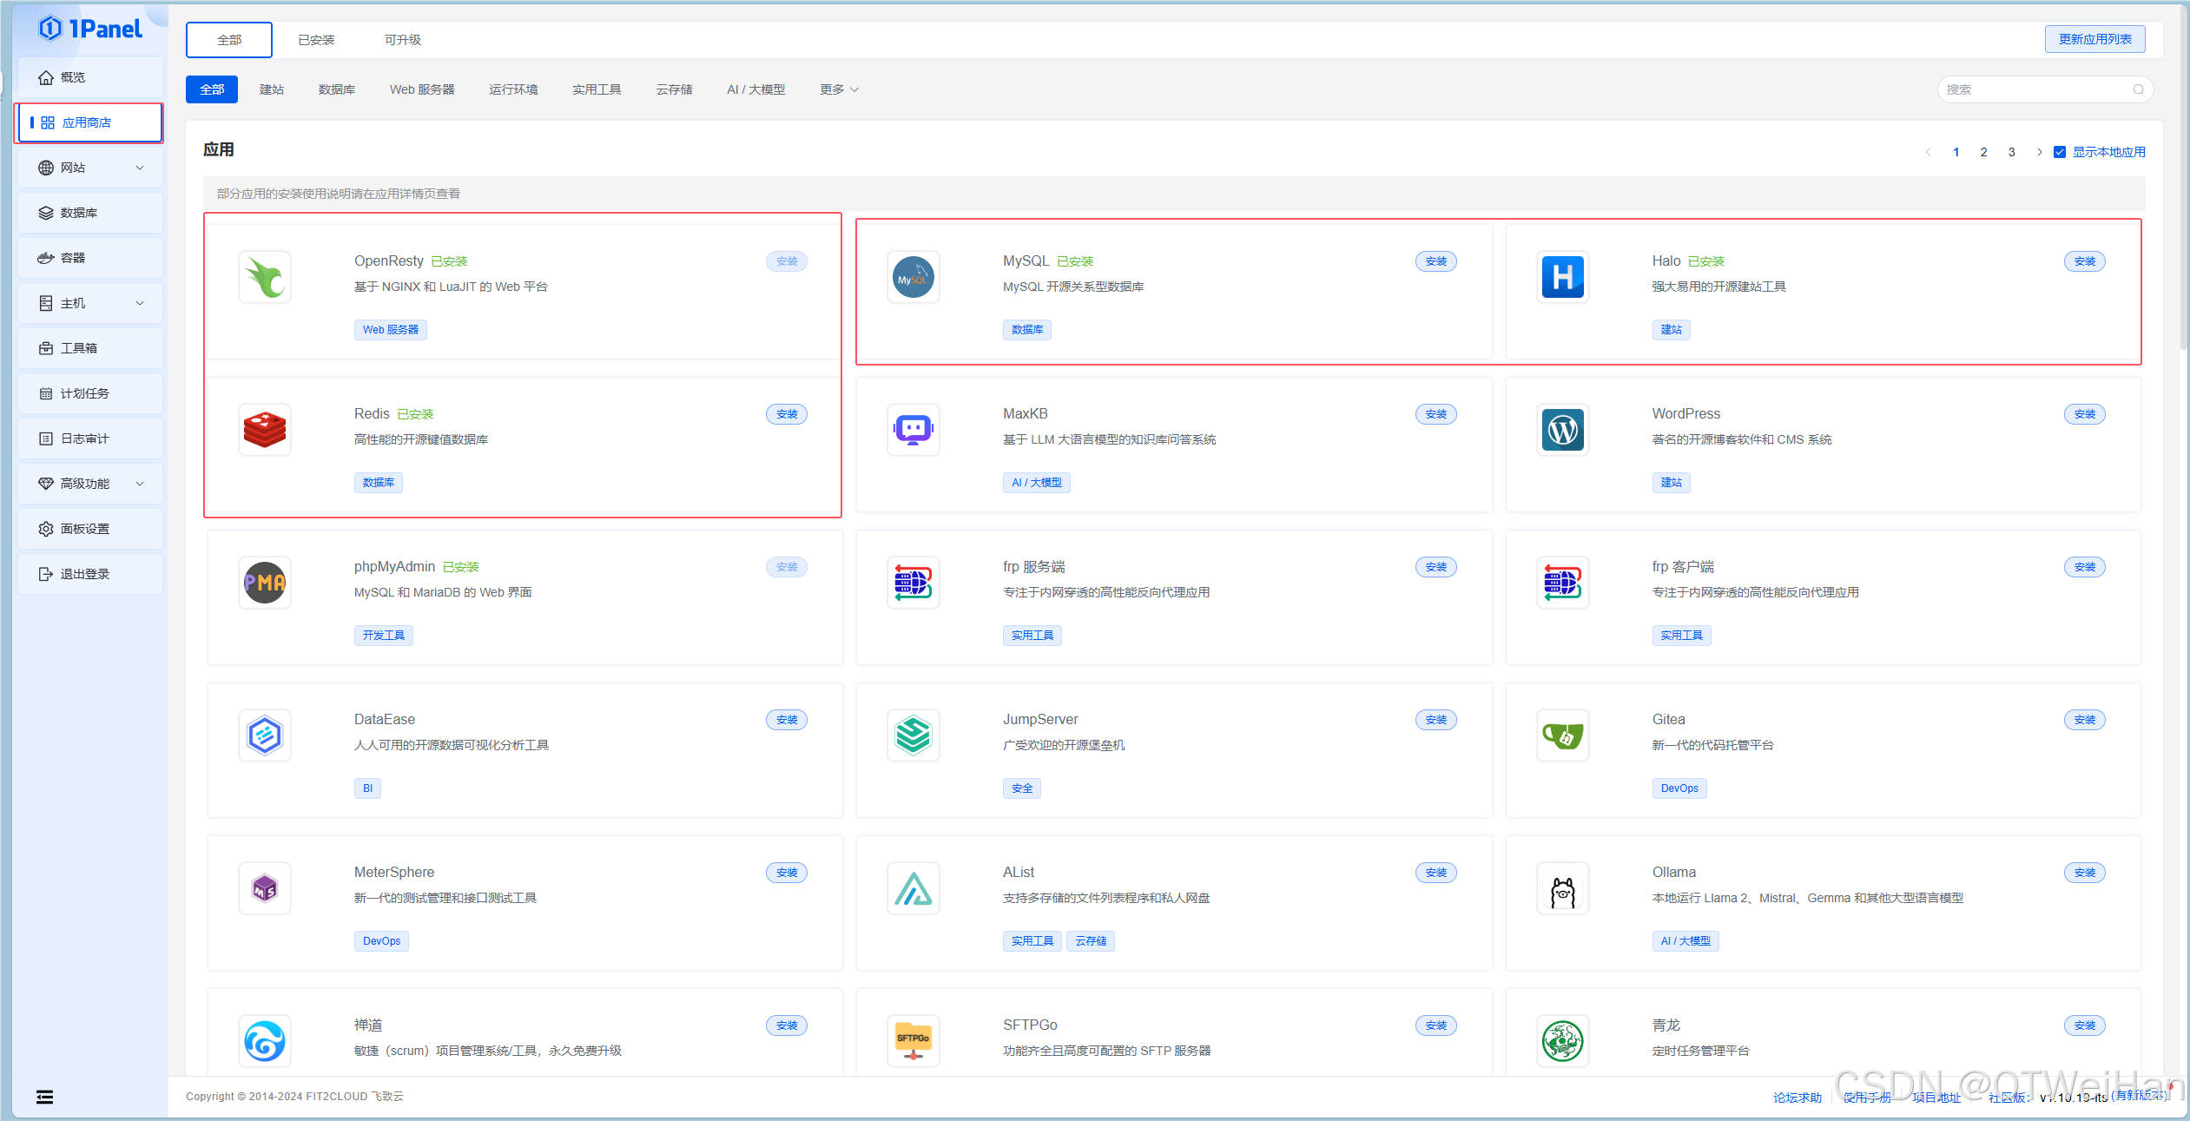
Task: Click the Redis app title
Action: pyautogui.click(x=372, y=414)
